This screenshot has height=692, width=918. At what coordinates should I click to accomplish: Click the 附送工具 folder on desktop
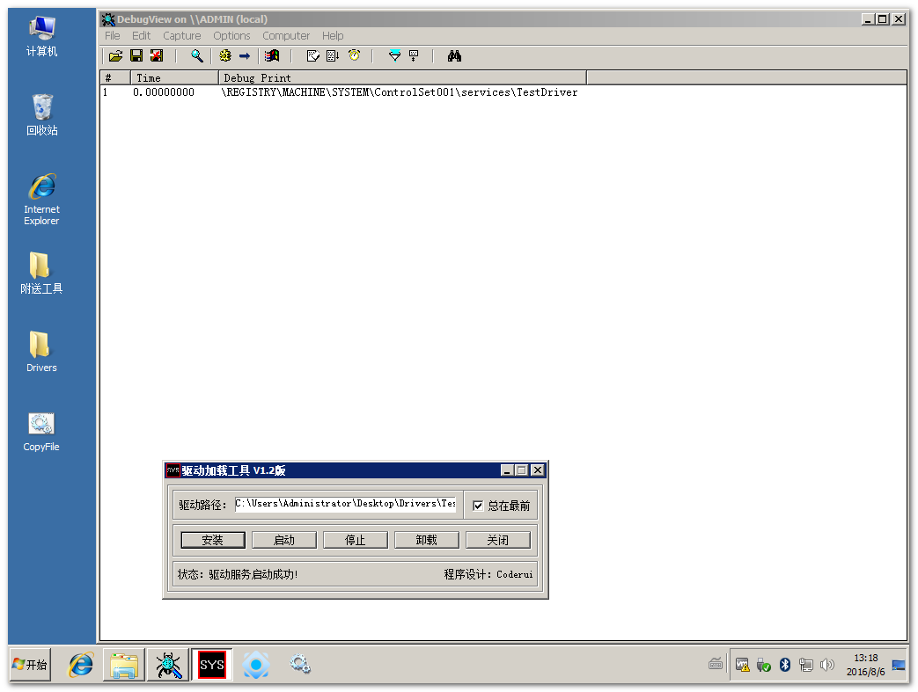41,273
